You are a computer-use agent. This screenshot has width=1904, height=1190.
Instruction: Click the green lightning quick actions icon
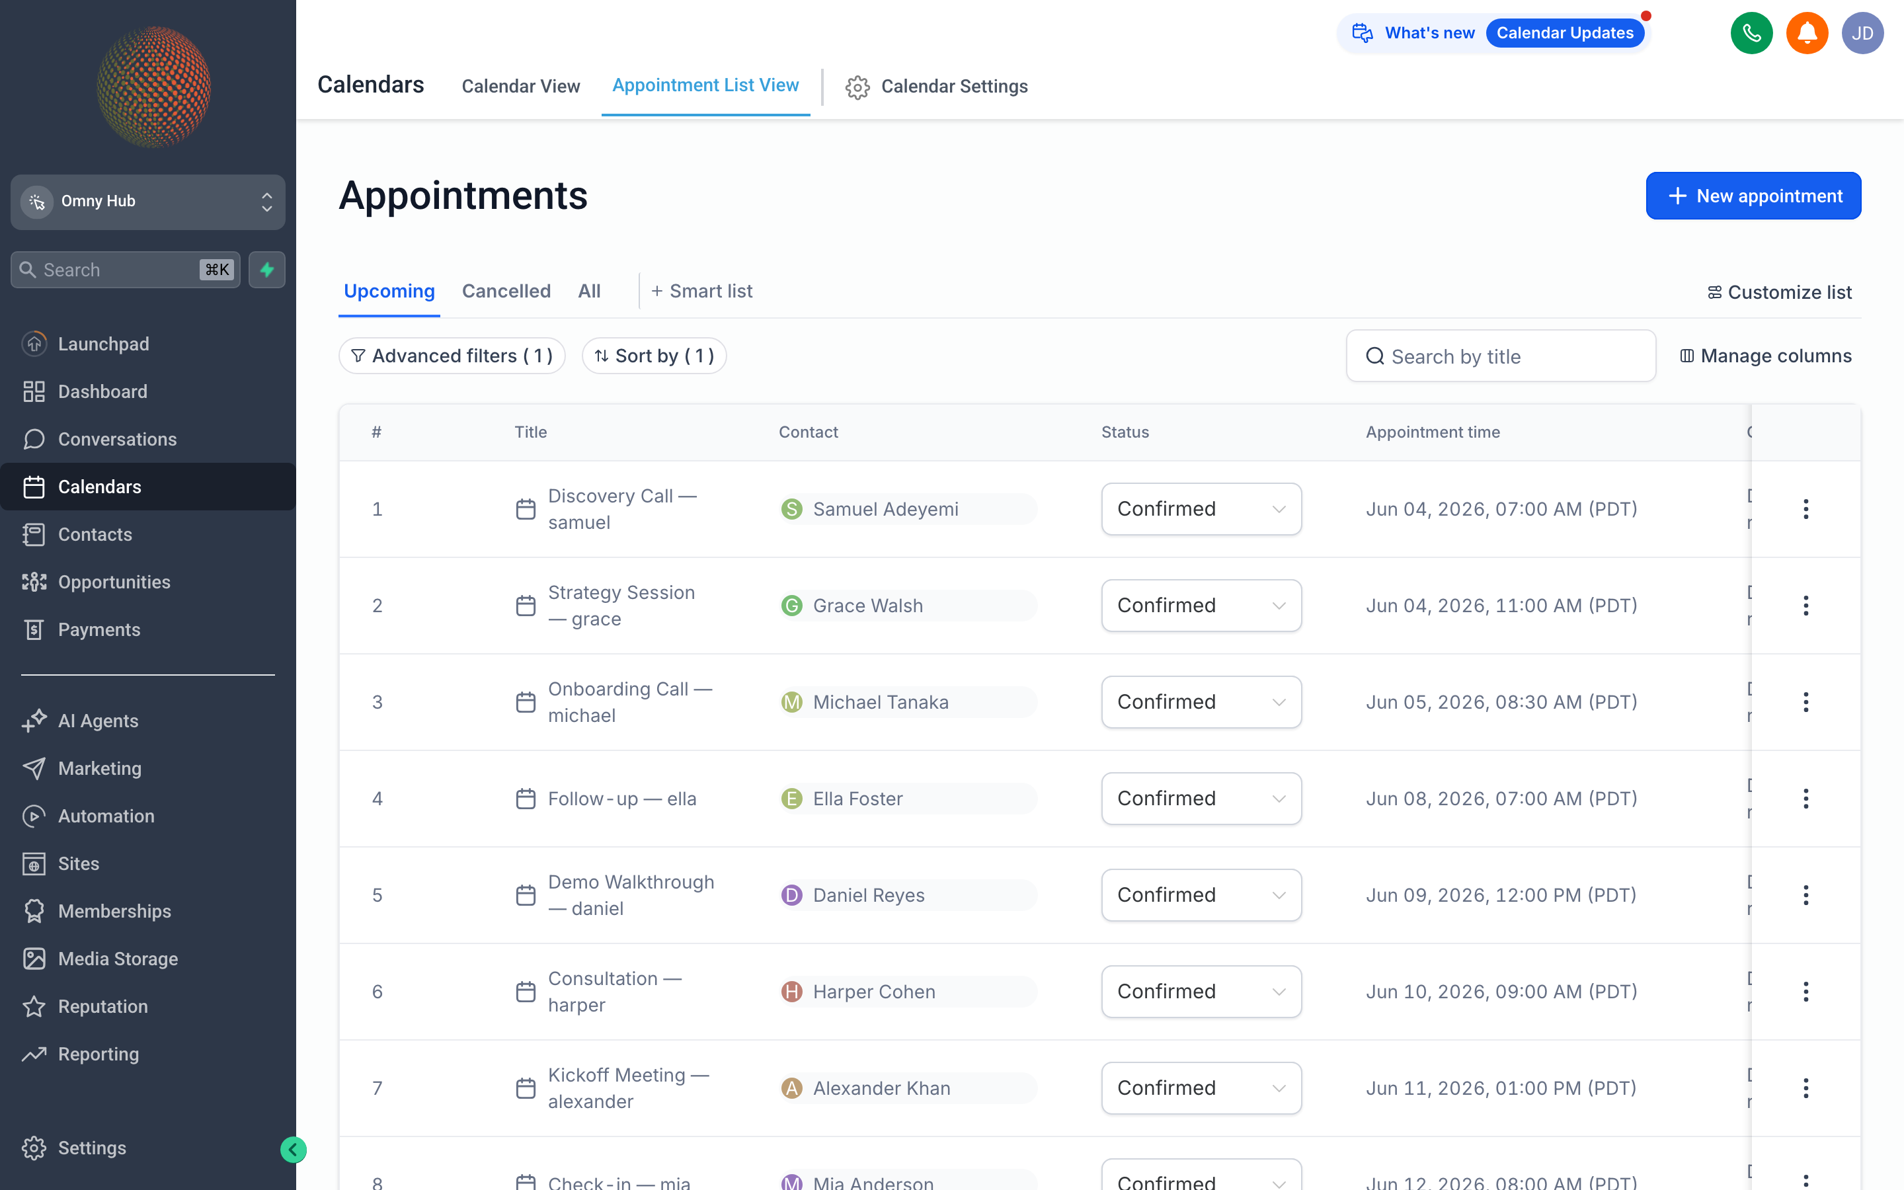(268, 270)
